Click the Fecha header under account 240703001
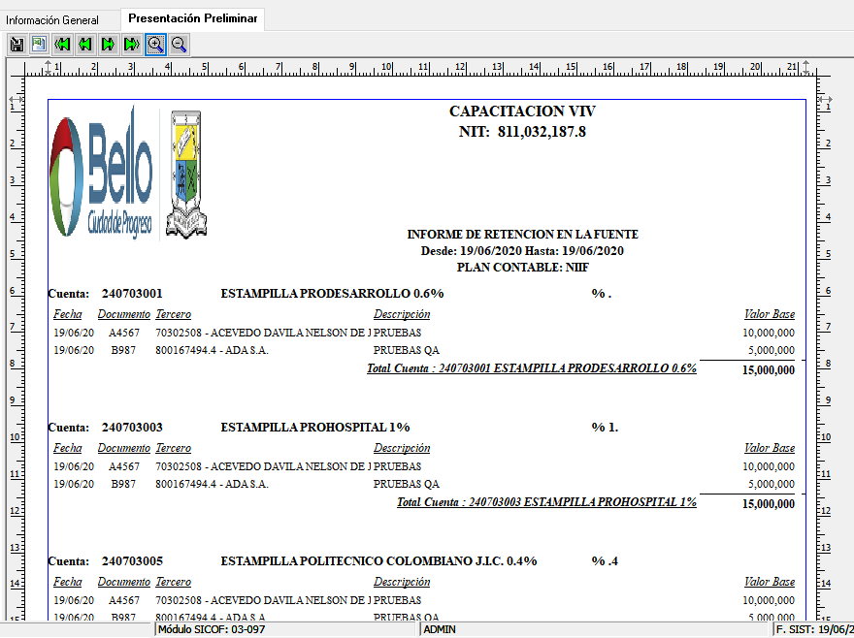Viewport: 854px width, 638px height. pos(68,314)
